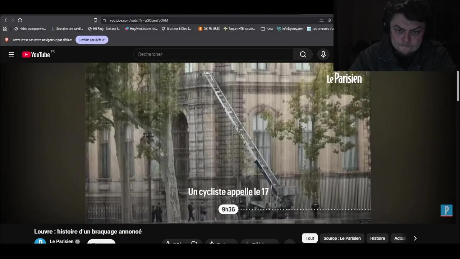Viewport: 460px width, 259px height.
Task: Click the page vertical scrollbar
Action: [x=458, y=86]
